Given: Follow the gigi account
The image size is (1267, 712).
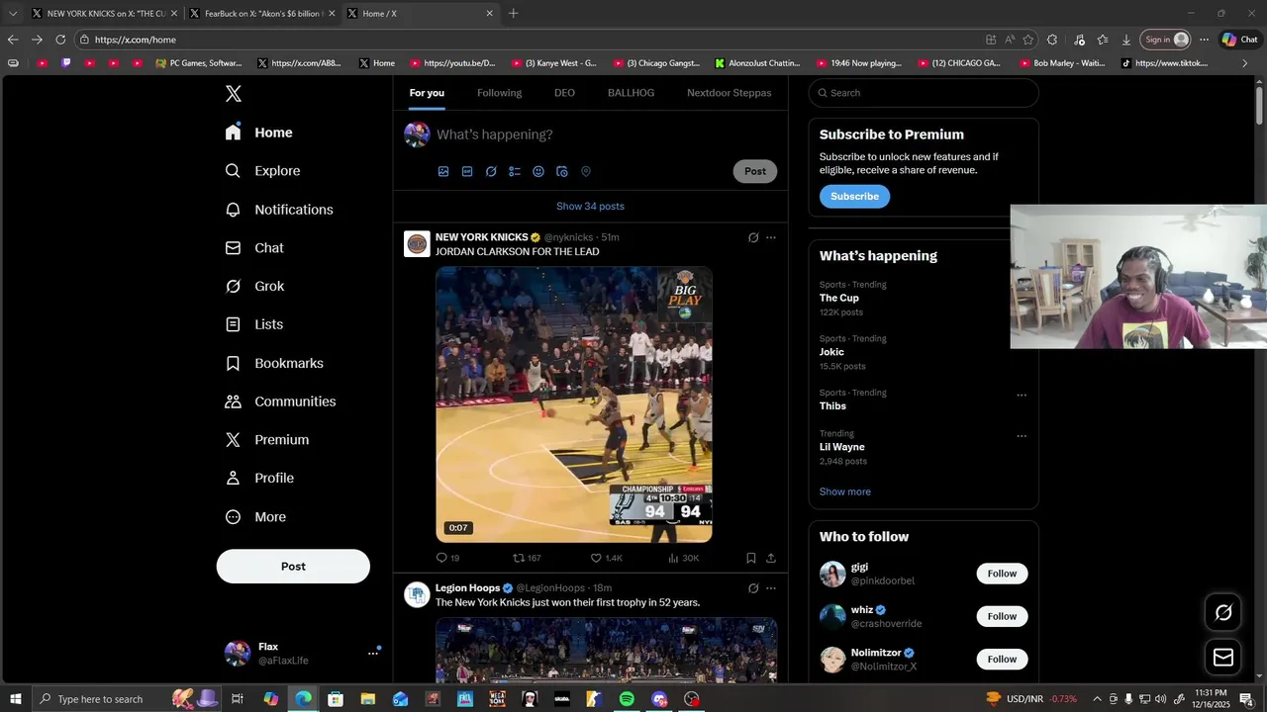Looking at the screenshot, I should [x=1002, y=574].
